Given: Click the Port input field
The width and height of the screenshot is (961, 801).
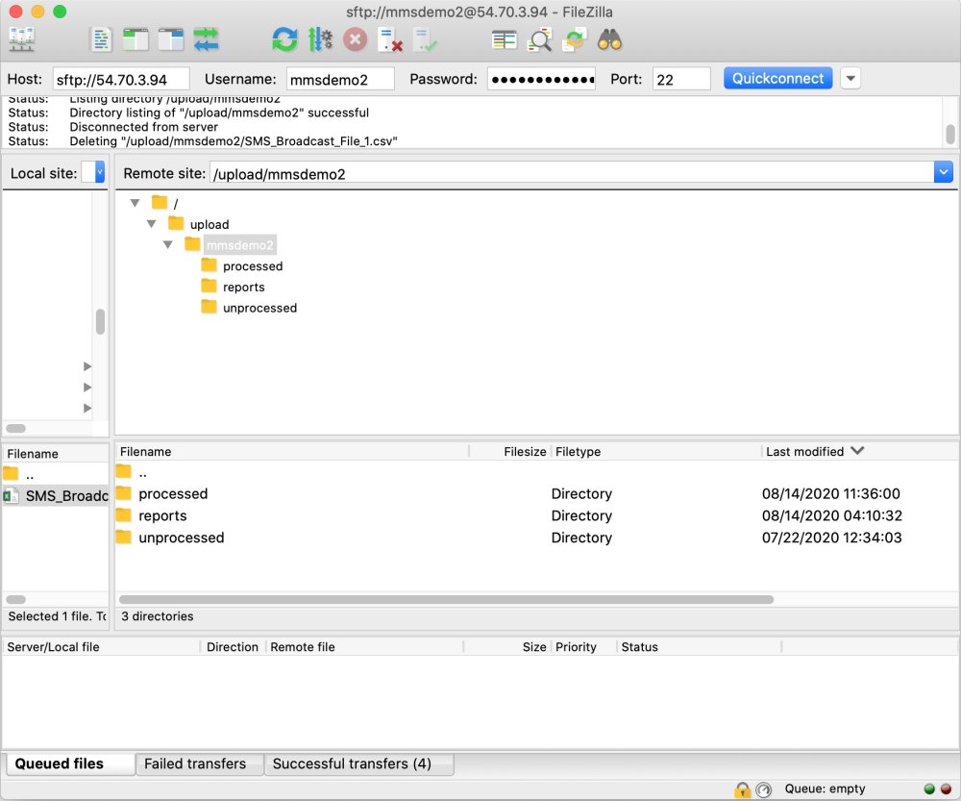Looking at the screenshot, I should point(681,79).
